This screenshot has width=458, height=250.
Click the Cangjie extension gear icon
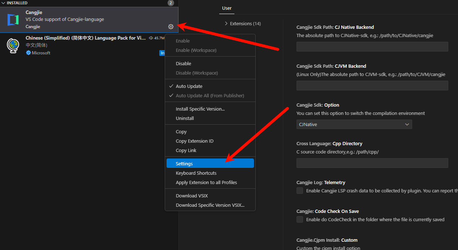[x=171, y=27]
